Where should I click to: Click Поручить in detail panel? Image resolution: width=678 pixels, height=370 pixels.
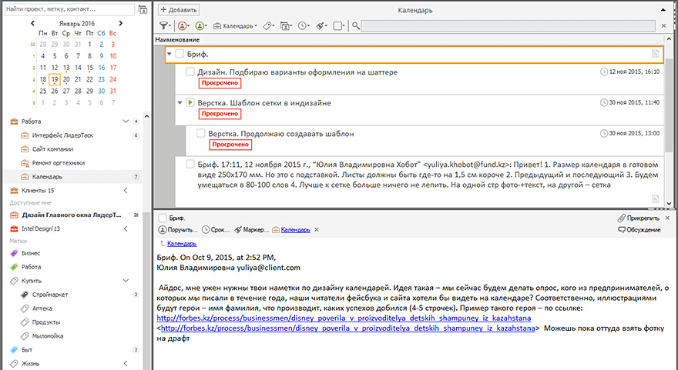click(178, 230)
